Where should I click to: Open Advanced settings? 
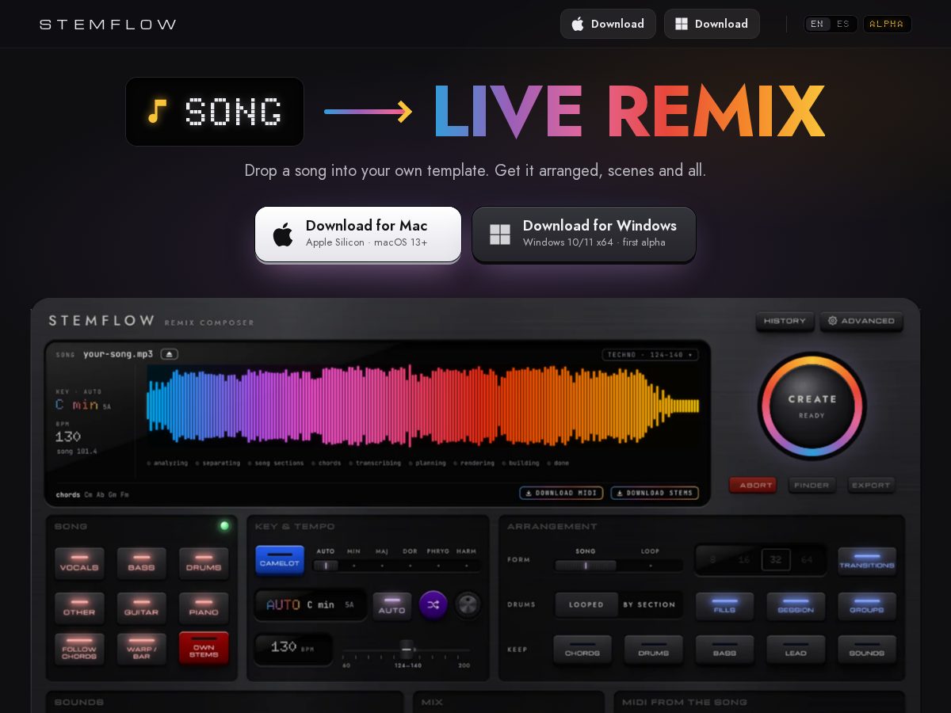point(861,321)
